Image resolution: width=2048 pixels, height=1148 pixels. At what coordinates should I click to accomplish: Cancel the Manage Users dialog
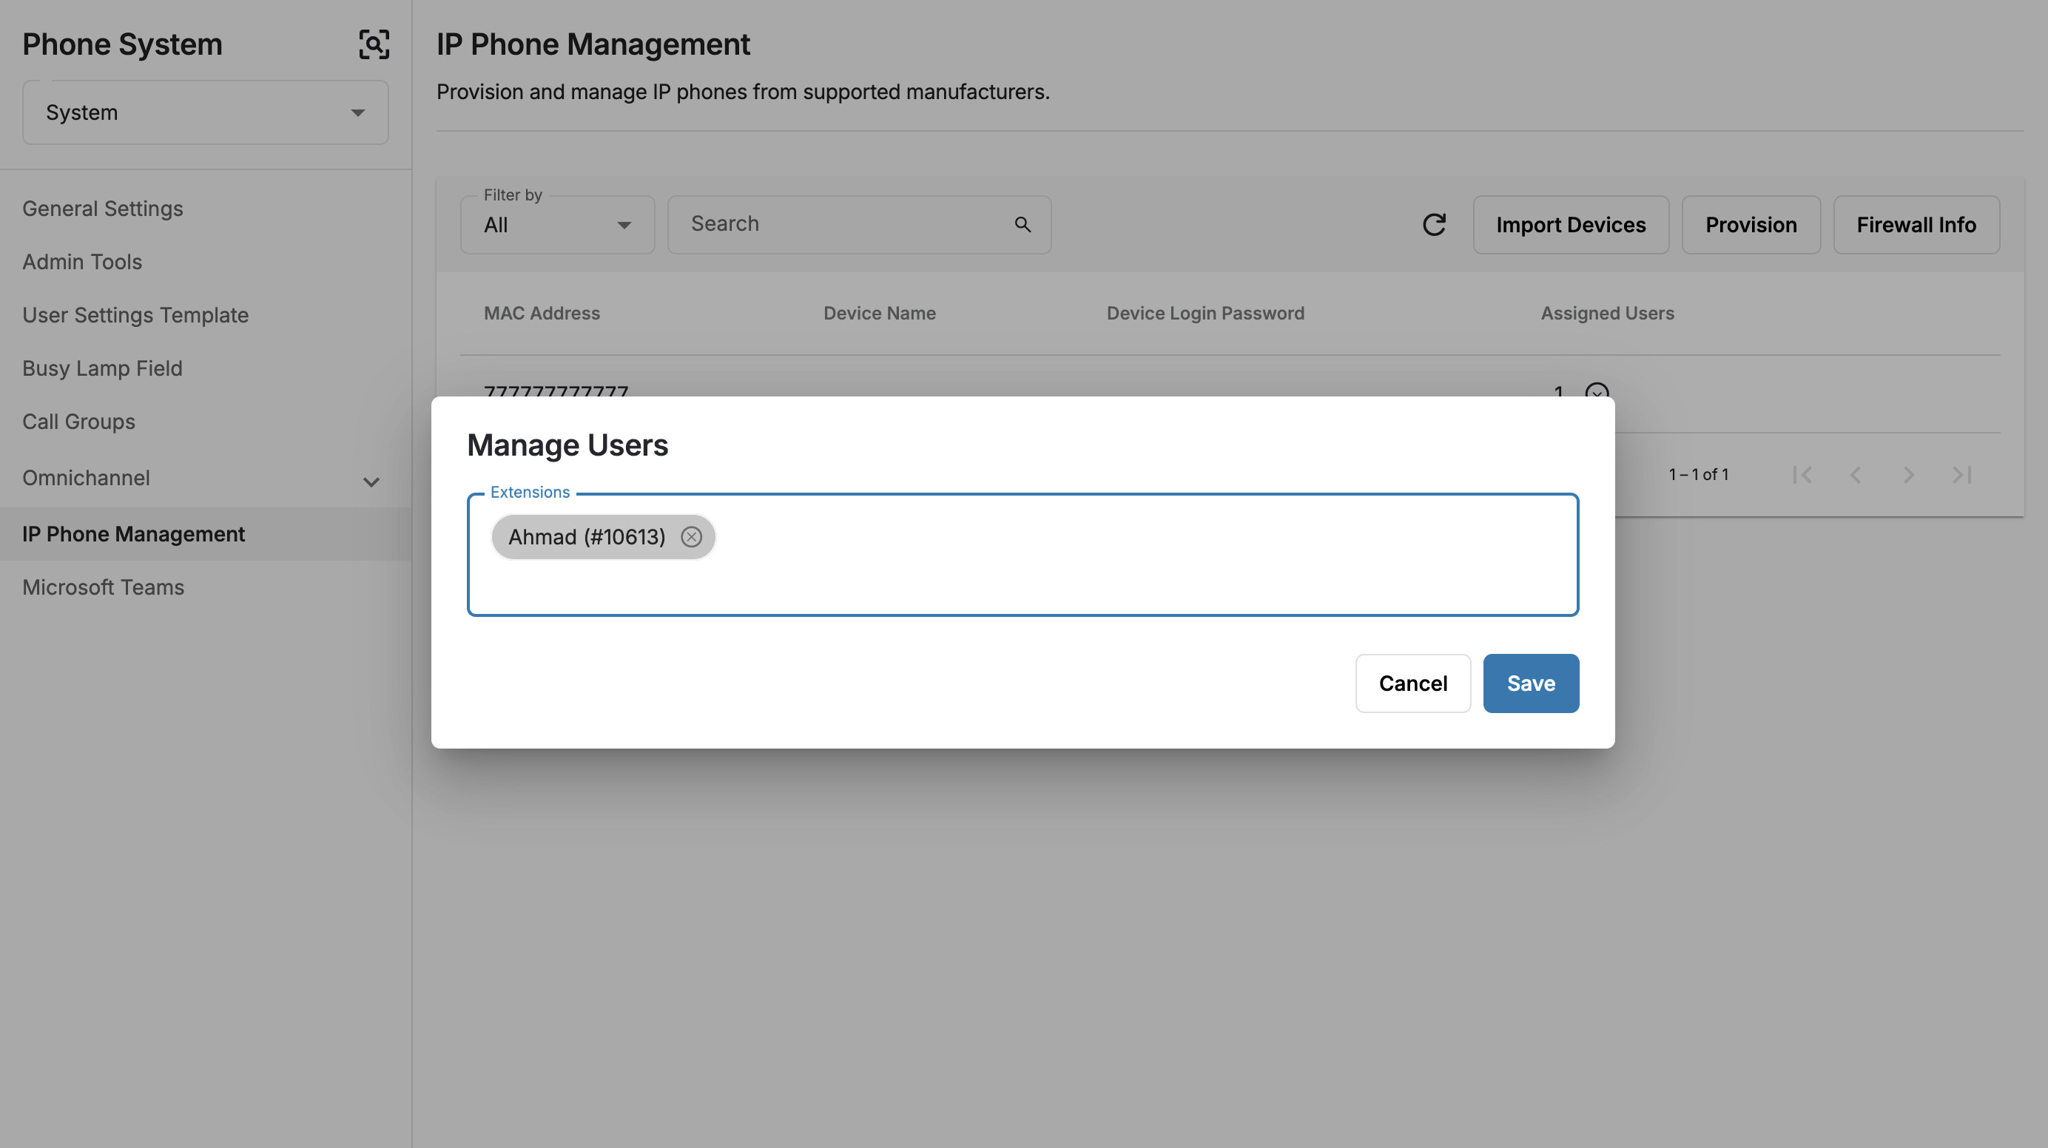point(1412,683)
